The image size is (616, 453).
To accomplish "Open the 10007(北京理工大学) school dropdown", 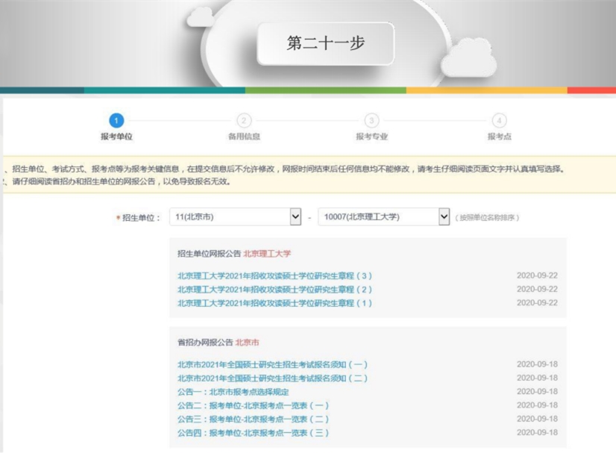I will coord(383,217).
